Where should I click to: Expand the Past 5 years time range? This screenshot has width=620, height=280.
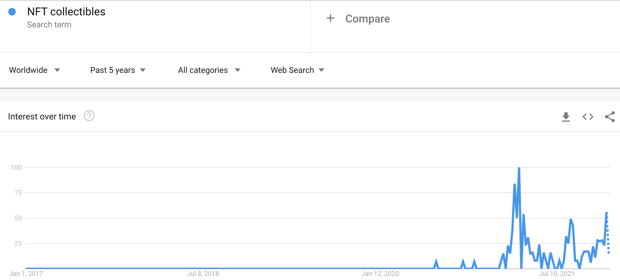pos(118,70)
